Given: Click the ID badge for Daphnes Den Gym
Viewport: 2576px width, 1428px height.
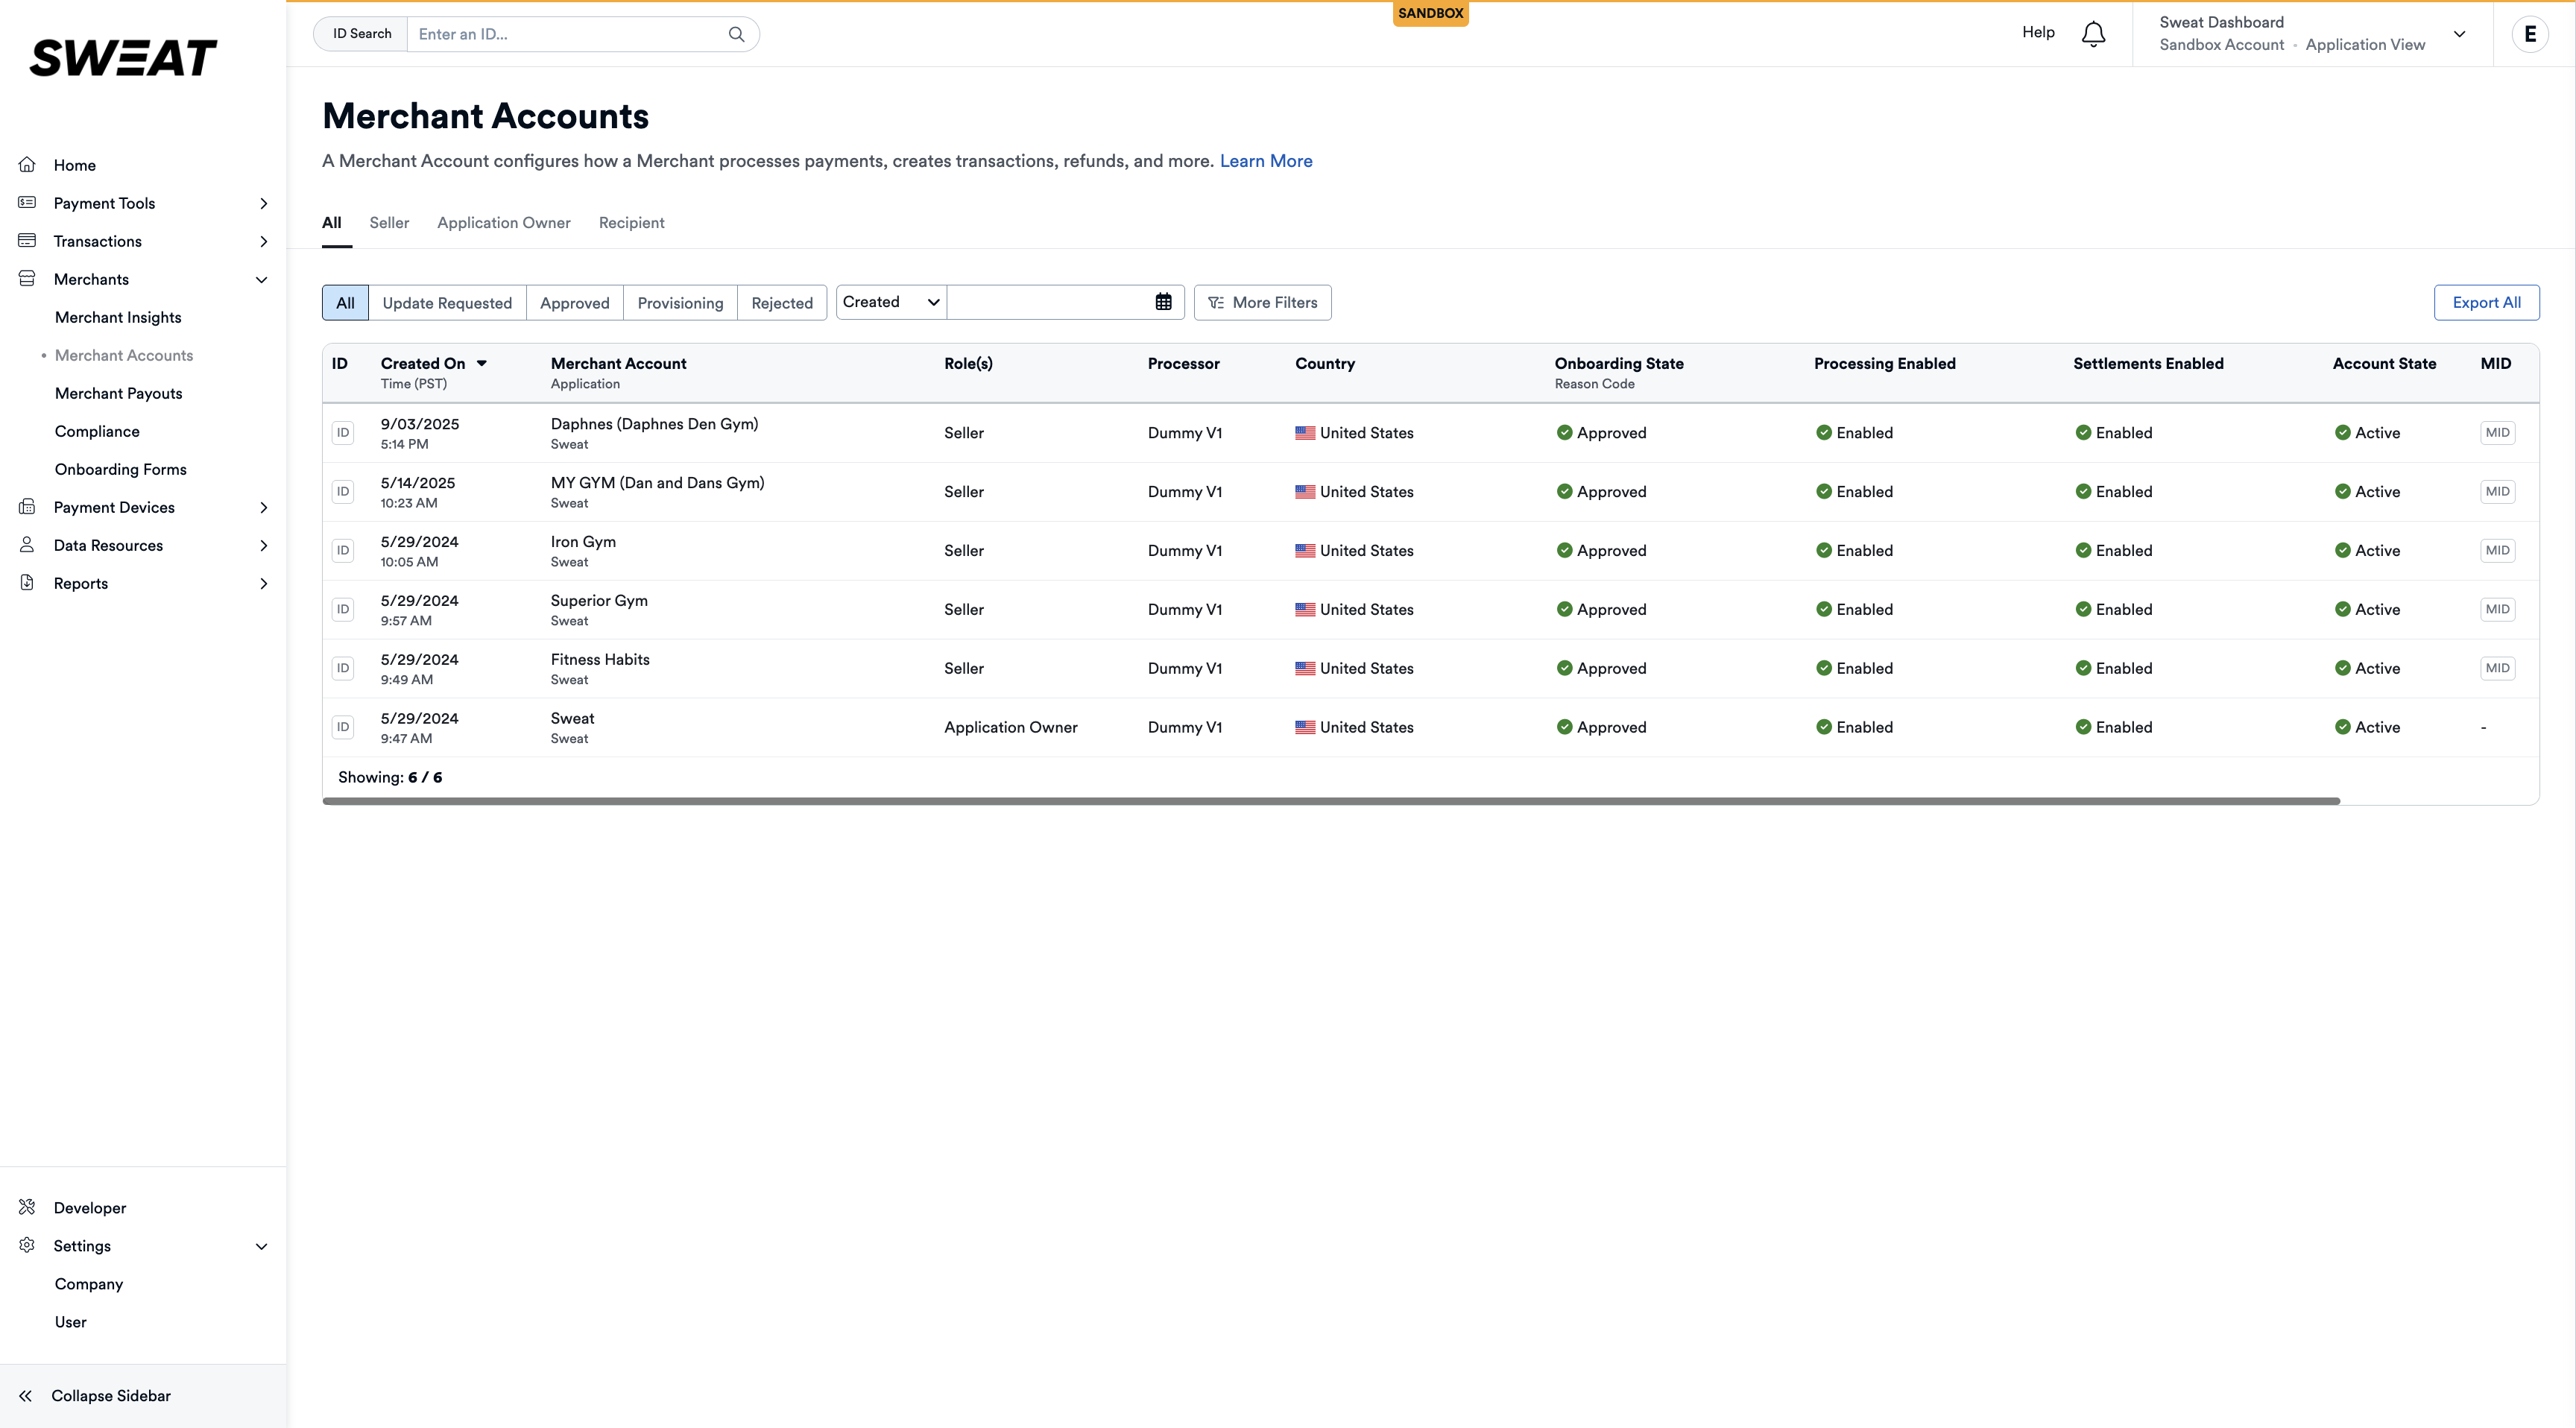Looking at the screenshot, I should pyautogui.click(x=343, y=433).
